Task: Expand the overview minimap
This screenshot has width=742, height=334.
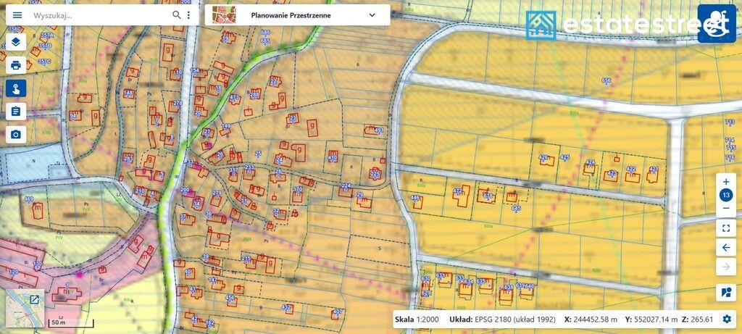Action: pyautogui.click(x=34, y=298)
